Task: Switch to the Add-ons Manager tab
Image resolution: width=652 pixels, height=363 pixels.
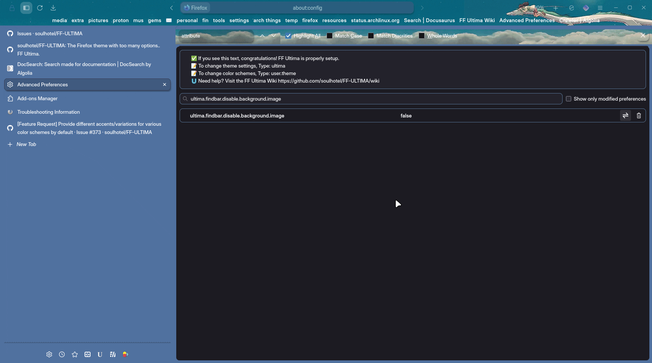Action: (37, 99)
